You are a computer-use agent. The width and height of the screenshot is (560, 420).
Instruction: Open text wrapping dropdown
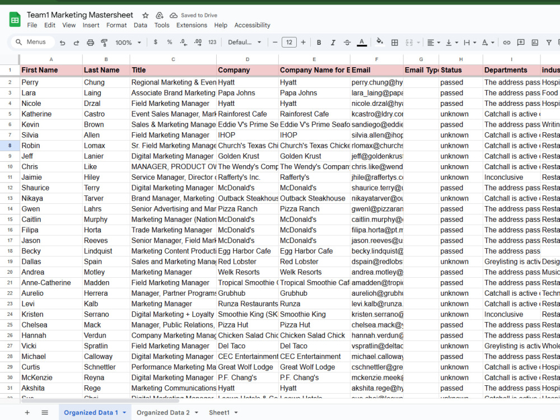pos(470,43)
